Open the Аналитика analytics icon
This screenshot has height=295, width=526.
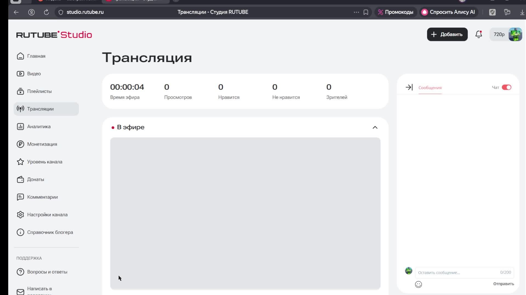(21, 126)
